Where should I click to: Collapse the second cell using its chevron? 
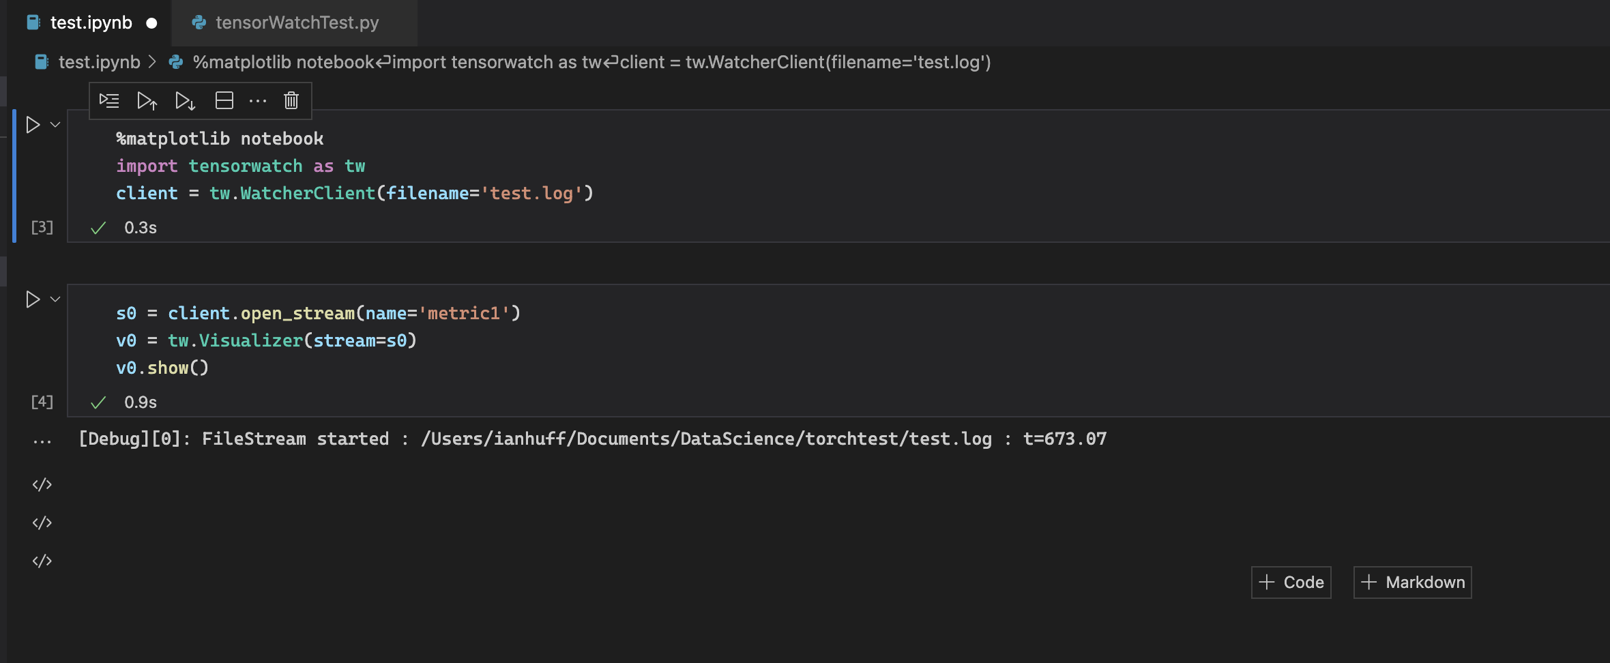[x=54, y=299]
